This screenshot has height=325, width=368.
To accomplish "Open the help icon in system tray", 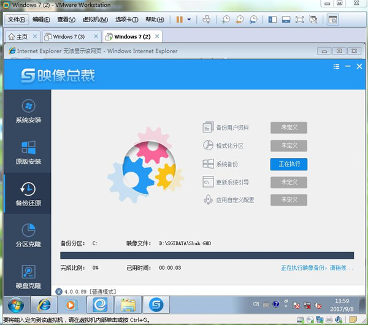I will (x=276, y=304).
